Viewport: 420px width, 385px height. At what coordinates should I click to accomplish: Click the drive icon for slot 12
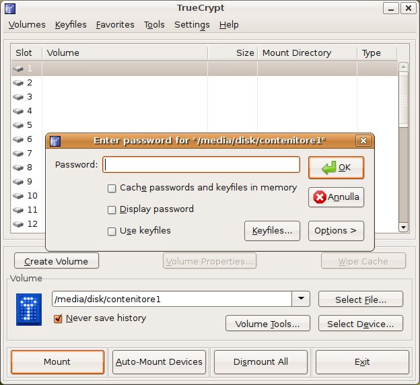[18, 224]
